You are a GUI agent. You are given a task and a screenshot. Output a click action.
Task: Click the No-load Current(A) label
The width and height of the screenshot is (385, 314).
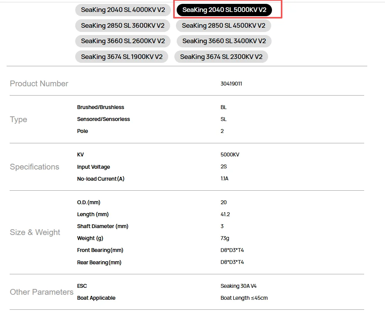coord(101,179)
